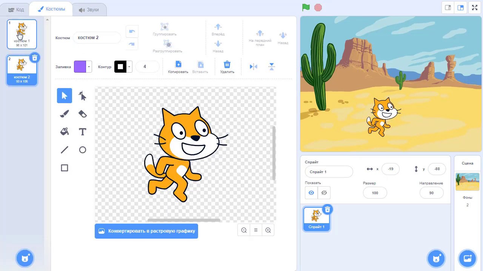The image size is (483, 271).
Task: Click the choose a backdrop button
Action: click(468, 258)
